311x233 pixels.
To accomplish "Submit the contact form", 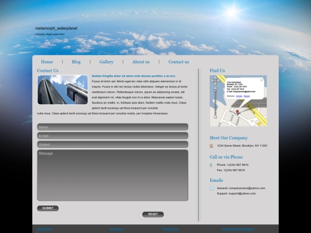I will (x=48, y=208).
